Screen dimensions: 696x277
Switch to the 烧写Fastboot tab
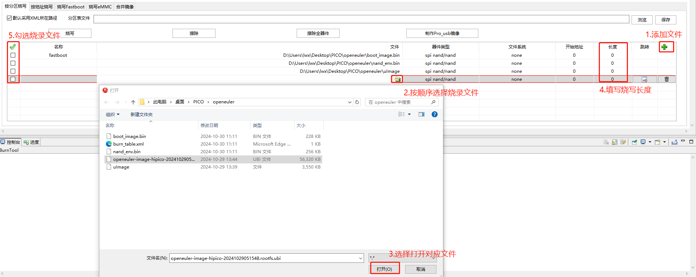coord(71,7)
